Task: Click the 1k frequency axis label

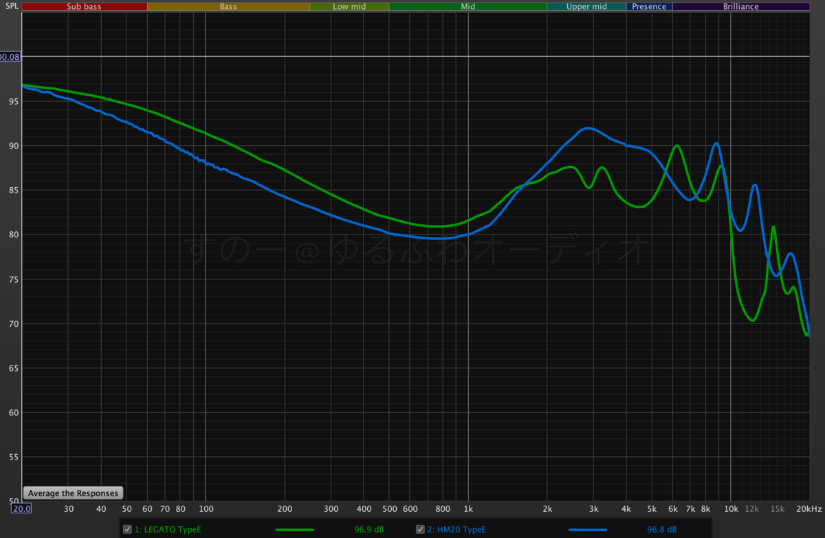Action: [x=468, y=509]
